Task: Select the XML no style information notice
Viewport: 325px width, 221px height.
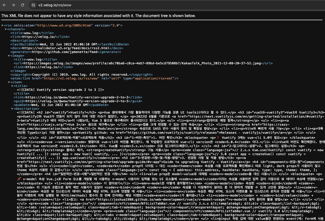Action: click(98, 16)
